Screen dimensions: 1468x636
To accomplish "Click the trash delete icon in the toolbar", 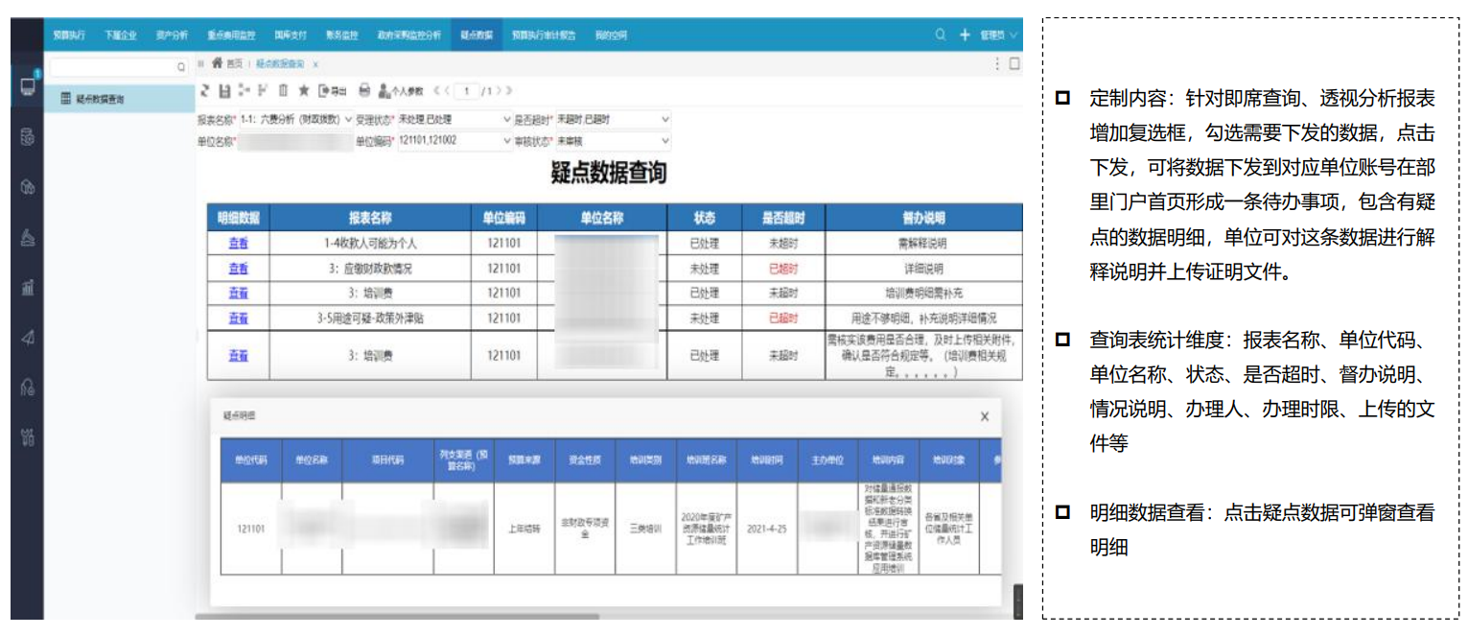I will coord(283,90).
